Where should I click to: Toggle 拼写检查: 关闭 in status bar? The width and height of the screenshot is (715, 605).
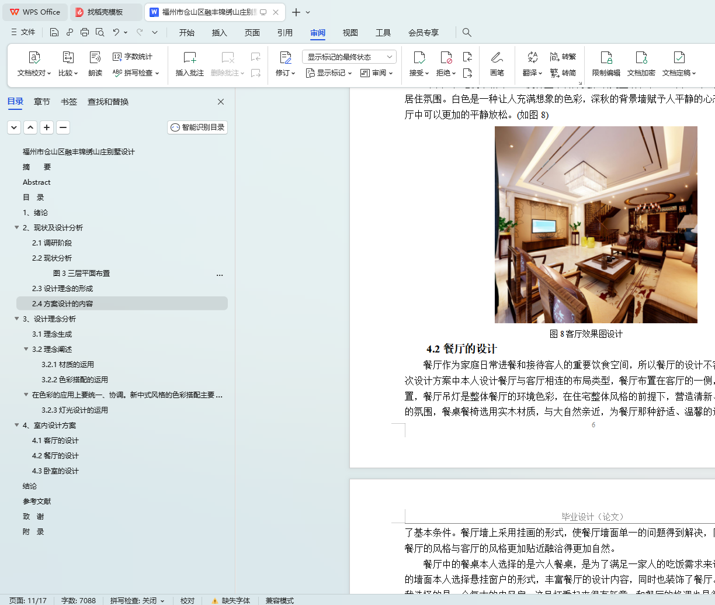tap(137, 600)
